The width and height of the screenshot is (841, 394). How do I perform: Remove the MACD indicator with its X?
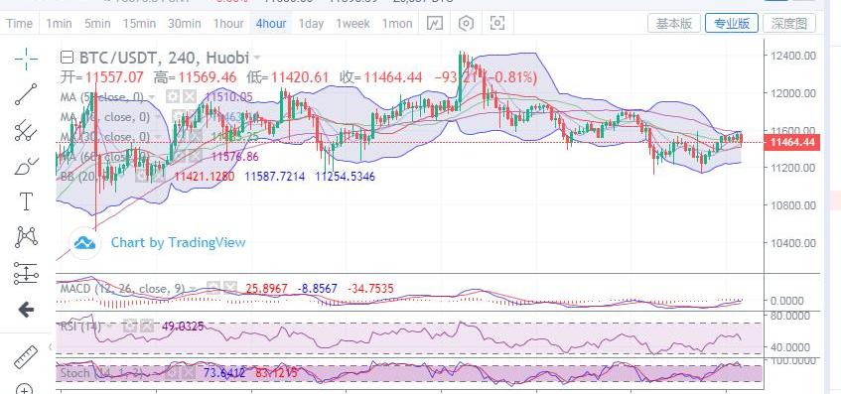point(229,289)
